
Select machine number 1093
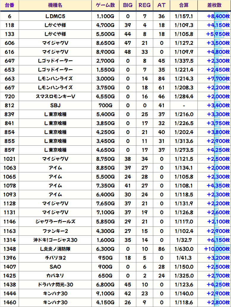[x=10, y=194]
